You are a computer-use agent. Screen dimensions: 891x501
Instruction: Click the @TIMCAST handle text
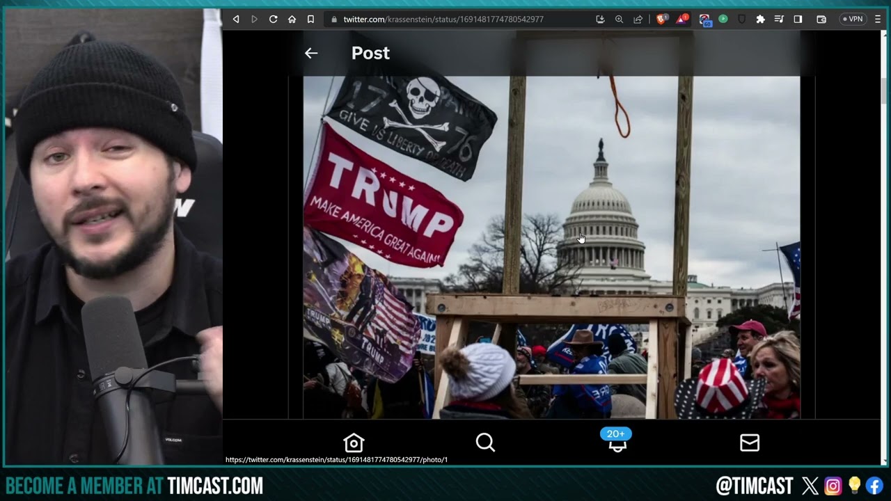pos(755,486)
